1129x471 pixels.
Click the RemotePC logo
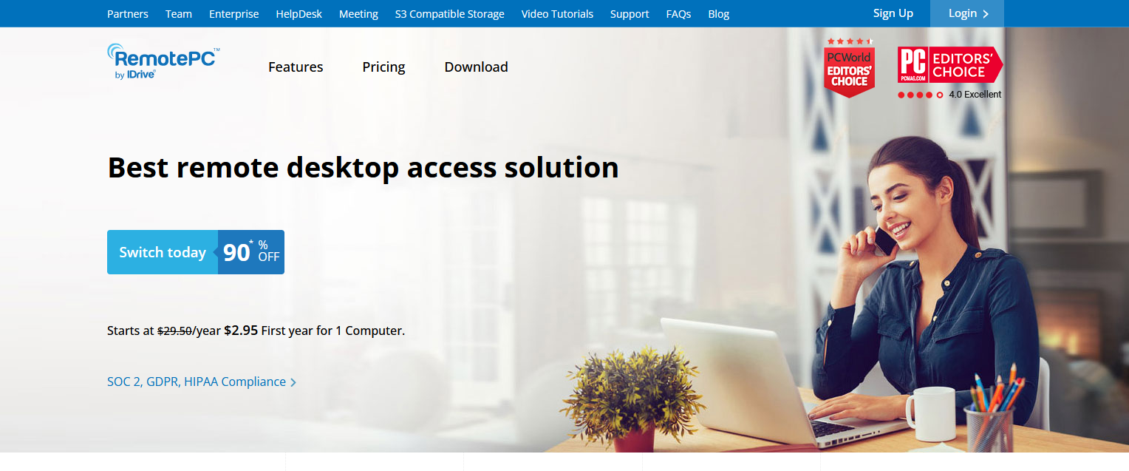163,61
